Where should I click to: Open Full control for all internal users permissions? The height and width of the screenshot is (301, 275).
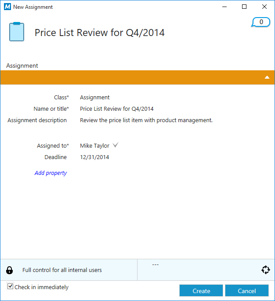(x=62, y=270)
